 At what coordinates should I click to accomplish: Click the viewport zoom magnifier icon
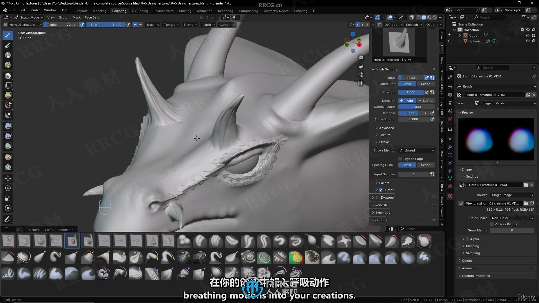361,58
